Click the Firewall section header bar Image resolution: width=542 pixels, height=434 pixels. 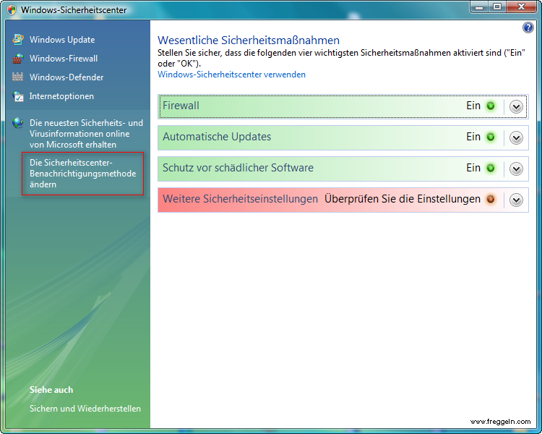343,106
